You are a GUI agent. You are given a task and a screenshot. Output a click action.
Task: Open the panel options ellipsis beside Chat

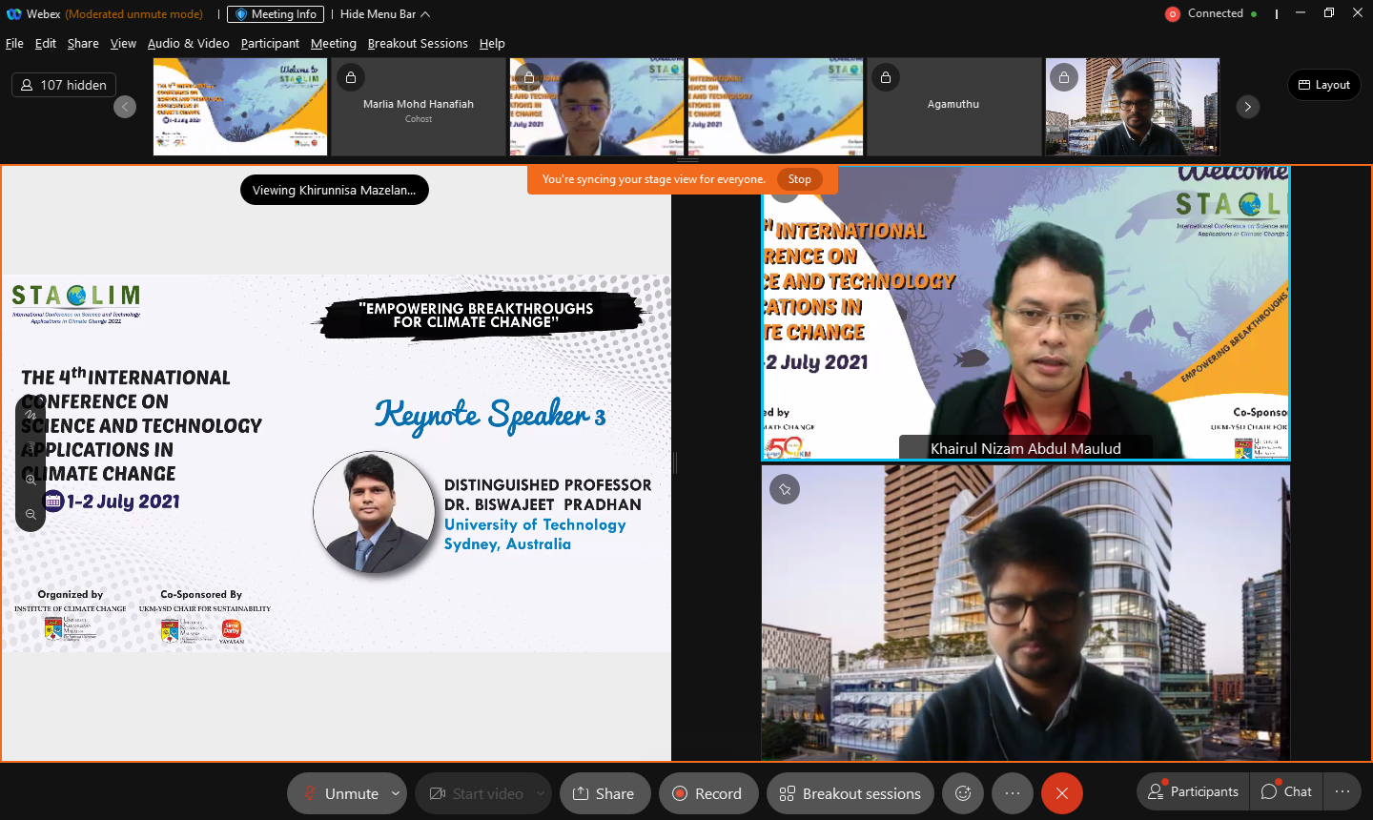tap(1342, 791)
